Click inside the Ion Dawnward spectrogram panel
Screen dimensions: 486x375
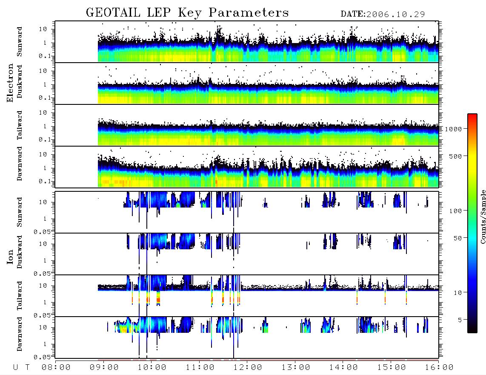(247, 337)
